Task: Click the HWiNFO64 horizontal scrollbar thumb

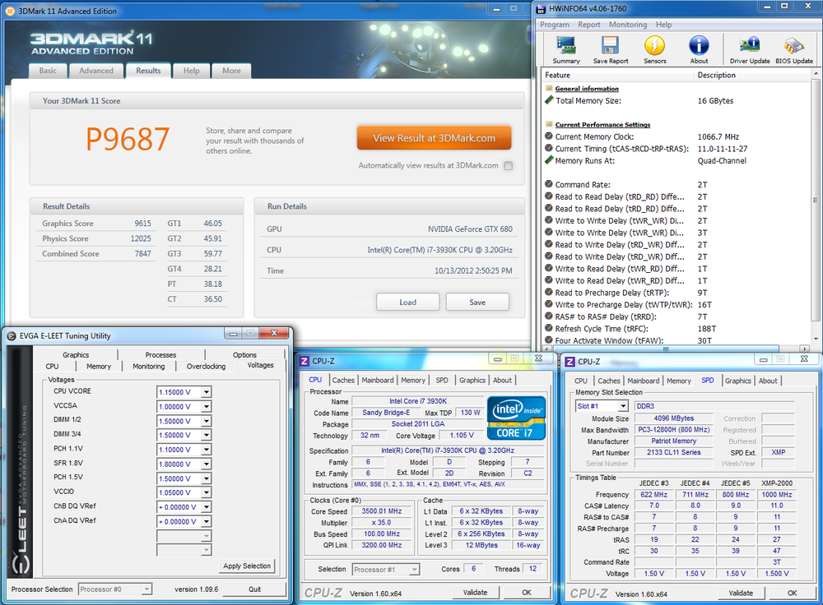Action: click(666, 349)
